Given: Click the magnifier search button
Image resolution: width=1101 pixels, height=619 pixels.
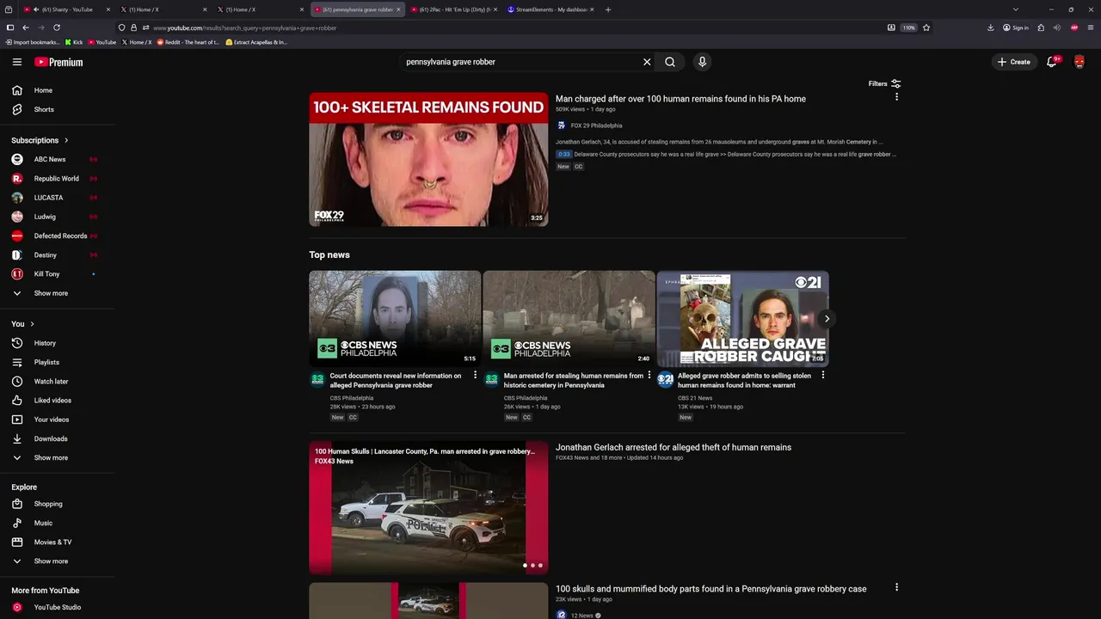Looking at the screenshot, I should 670,62.
